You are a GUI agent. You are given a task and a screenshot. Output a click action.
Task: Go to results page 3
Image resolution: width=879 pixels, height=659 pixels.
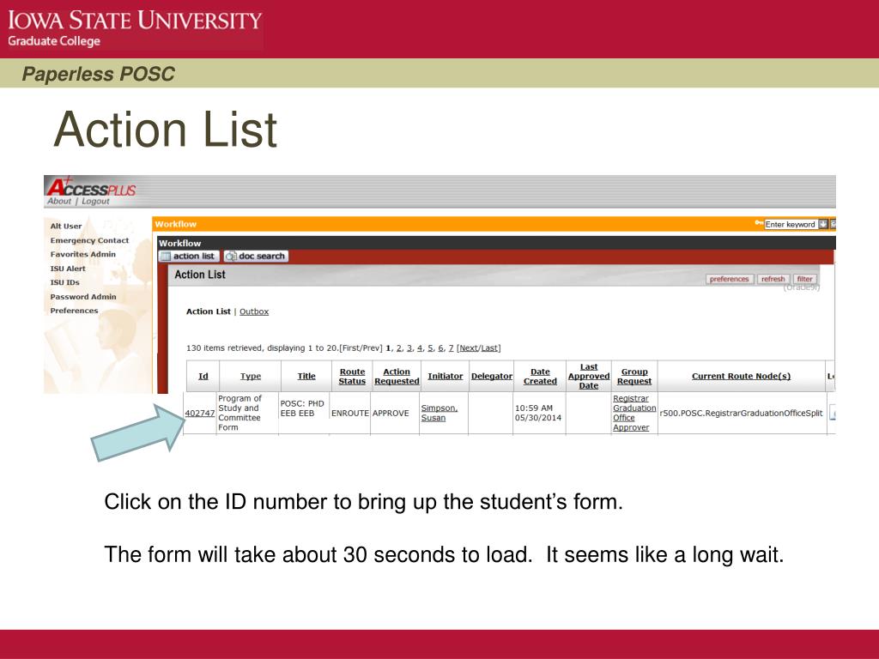[409, 348]
